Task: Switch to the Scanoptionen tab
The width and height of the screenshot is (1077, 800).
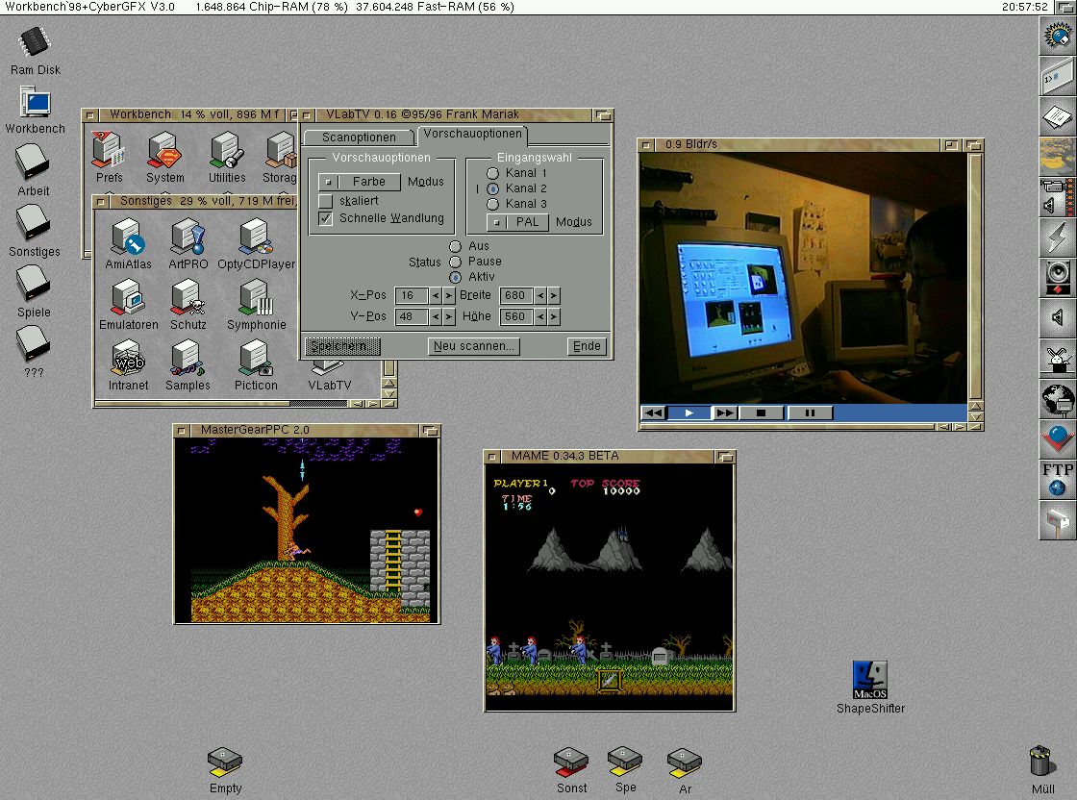Action: pyautogui.click(x=359, y=137)
